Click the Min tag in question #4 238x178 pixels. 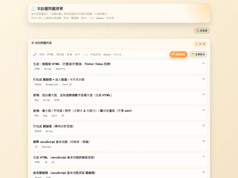pyautogui.click(x=37, y=116)
